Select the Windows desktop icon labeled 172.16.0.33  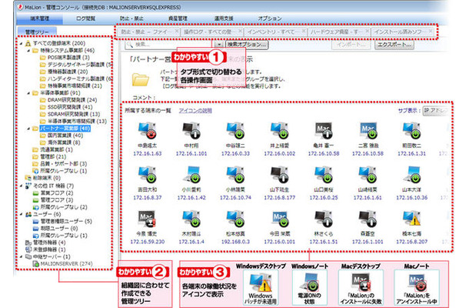[x=235, y=130]
